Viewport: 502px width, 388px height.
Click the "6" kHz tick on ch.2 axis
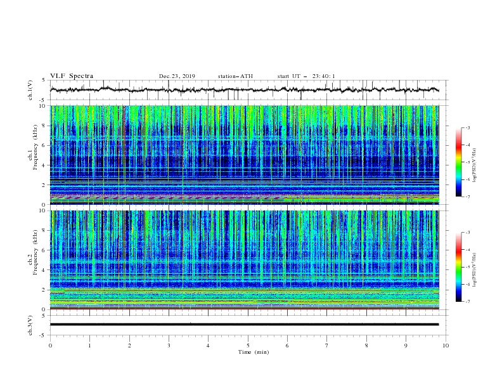45,250
